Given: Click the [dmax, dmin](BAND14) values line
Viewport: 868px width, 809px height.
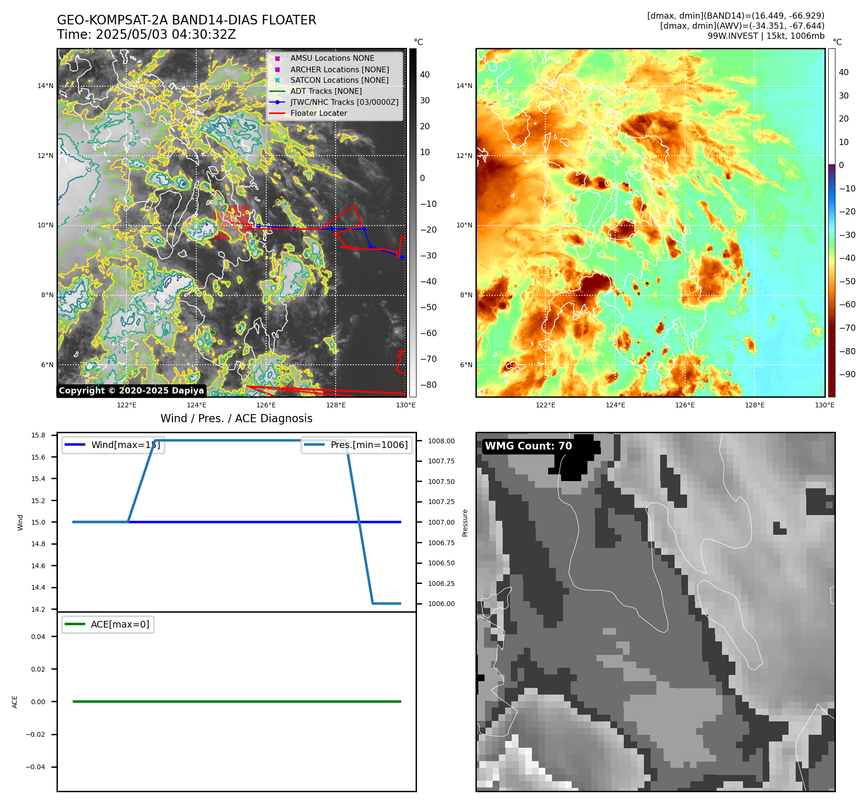Looking at the screenshot, I should 736,16.
